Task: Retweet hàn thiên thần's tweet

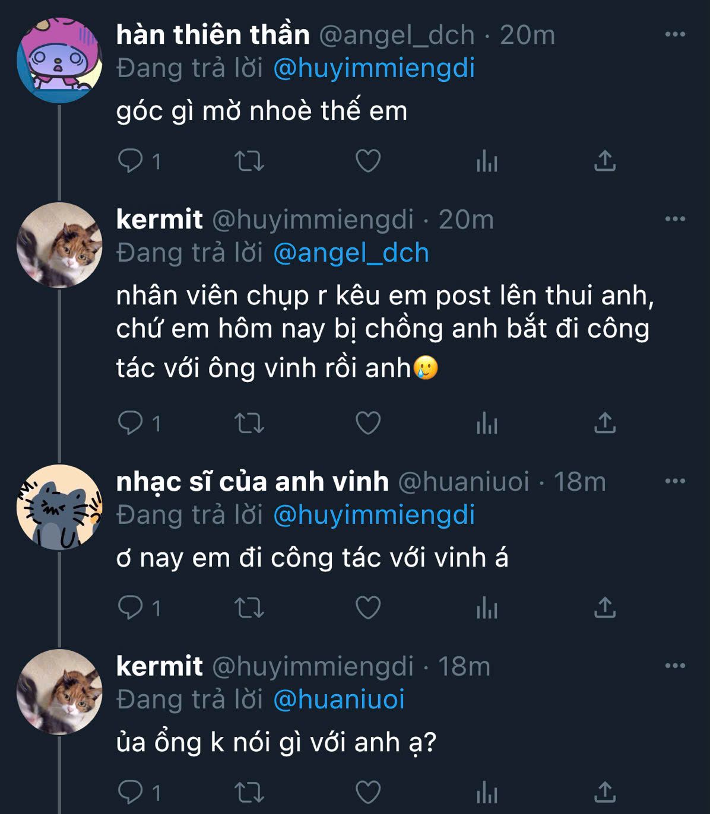Action: point(249,161)
